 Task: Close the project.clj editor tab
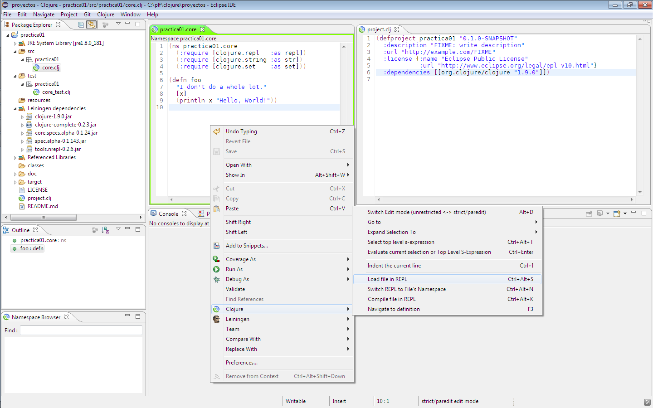[x=397, y=29]
